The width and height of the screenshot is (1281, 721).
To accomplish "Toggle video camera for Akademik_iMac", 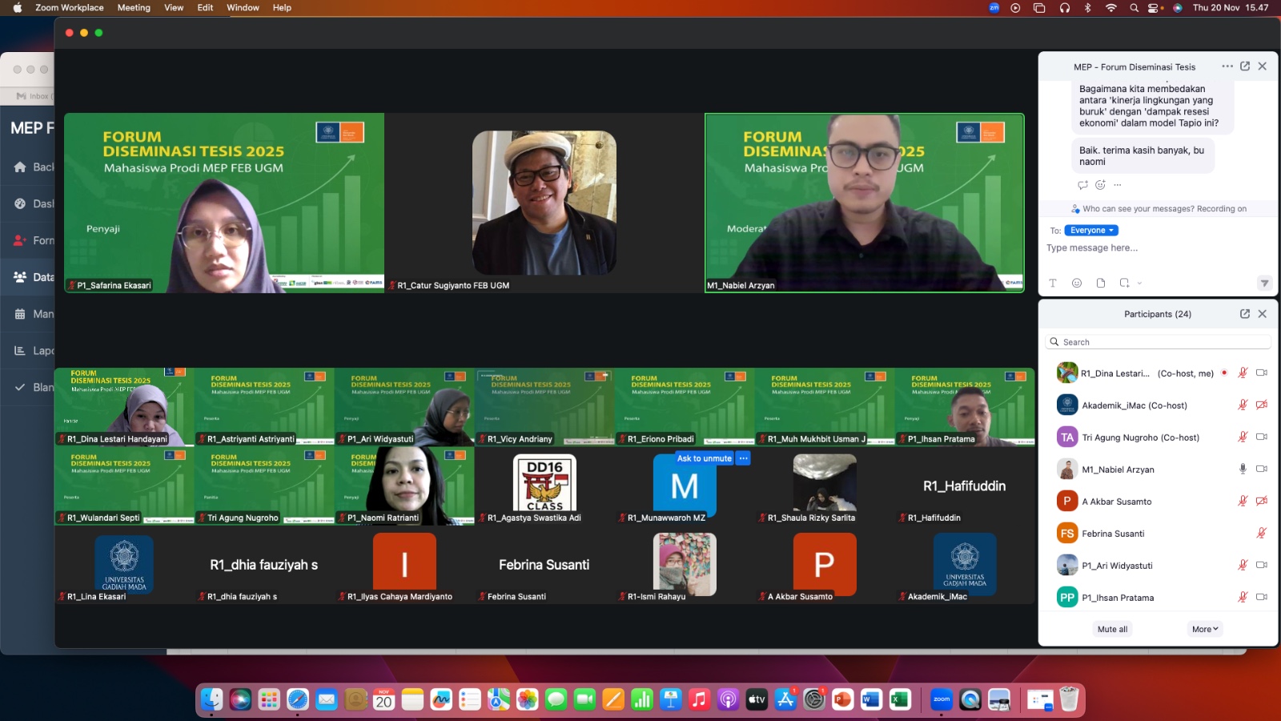I will point(1262,405).
